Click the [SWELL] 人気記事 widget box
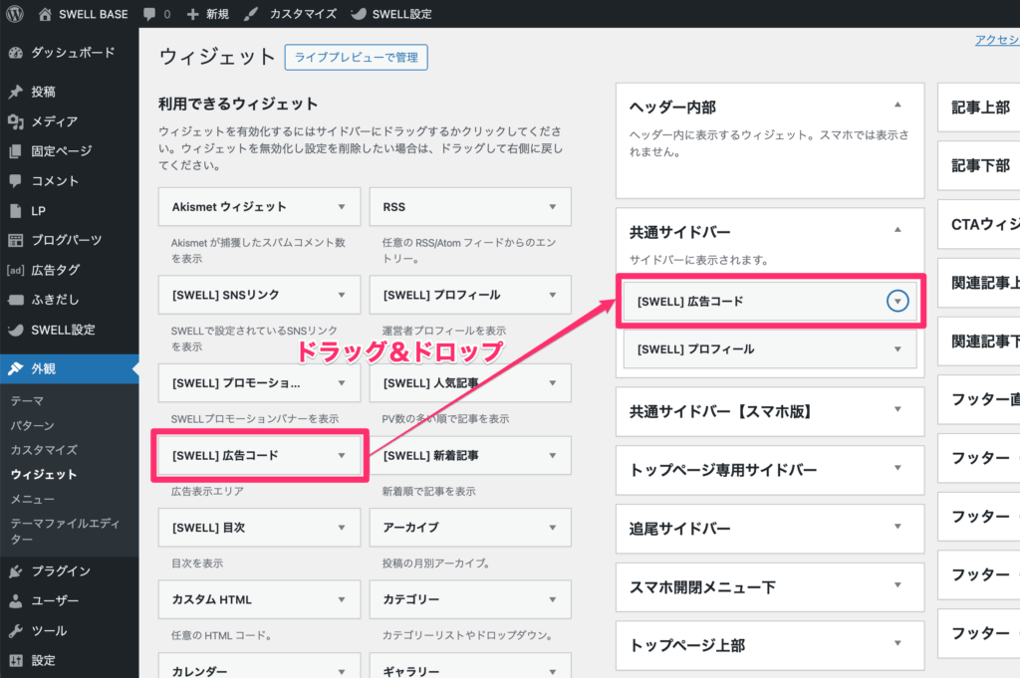Viewport: 1020px width, 678px height. (470, 382)
